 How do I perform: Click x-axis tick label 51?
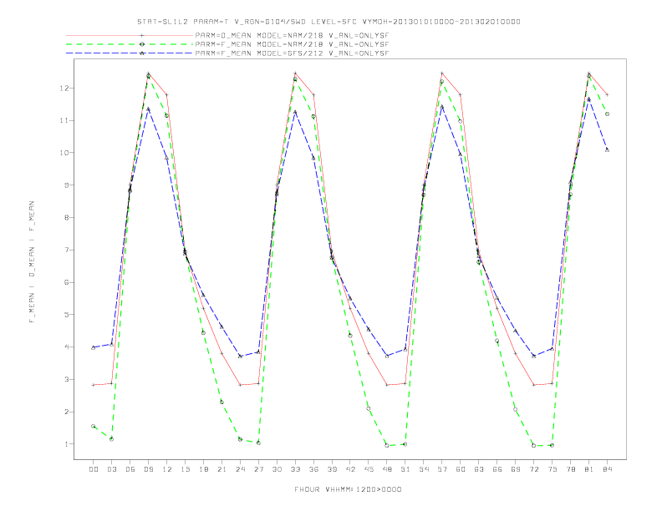pyautogui.click(x=405, y=469)
